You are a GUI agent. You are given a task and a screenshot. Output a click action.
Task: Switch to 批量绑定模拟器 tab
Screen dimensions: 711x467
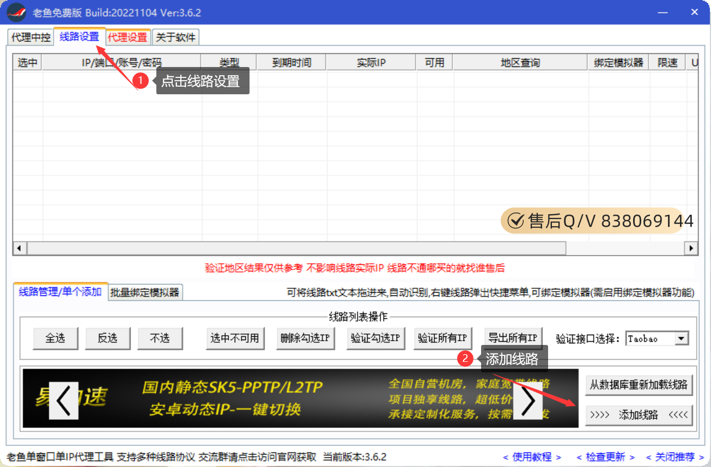[x=144, y=292]
